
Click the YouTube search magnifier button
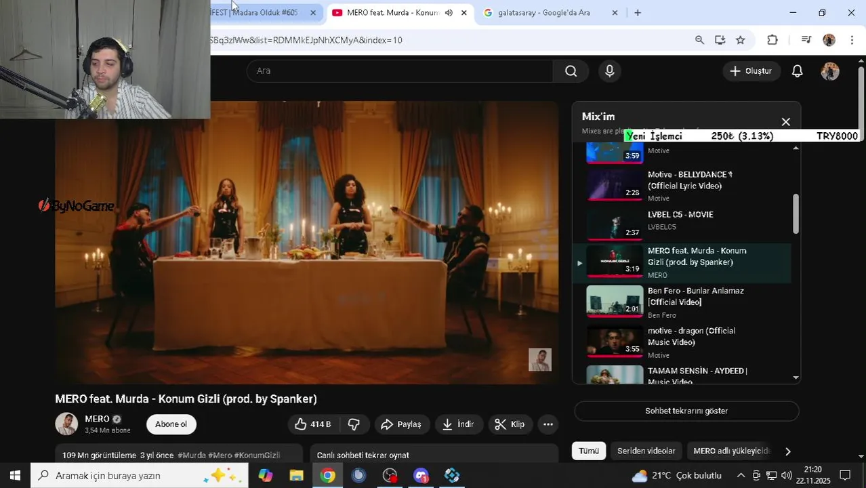(571, 71)
